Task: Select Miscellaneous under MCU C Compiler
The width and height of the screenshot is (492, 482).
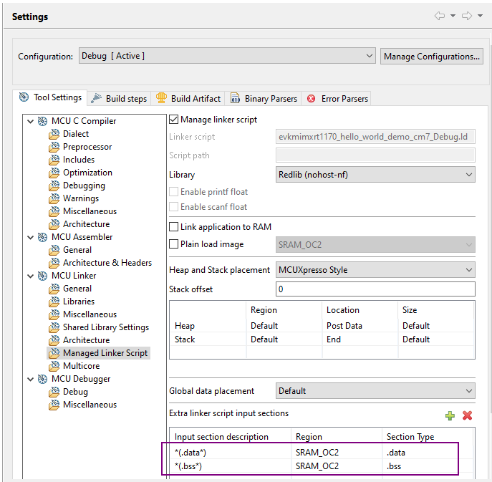Action: (x=90, y=211)
